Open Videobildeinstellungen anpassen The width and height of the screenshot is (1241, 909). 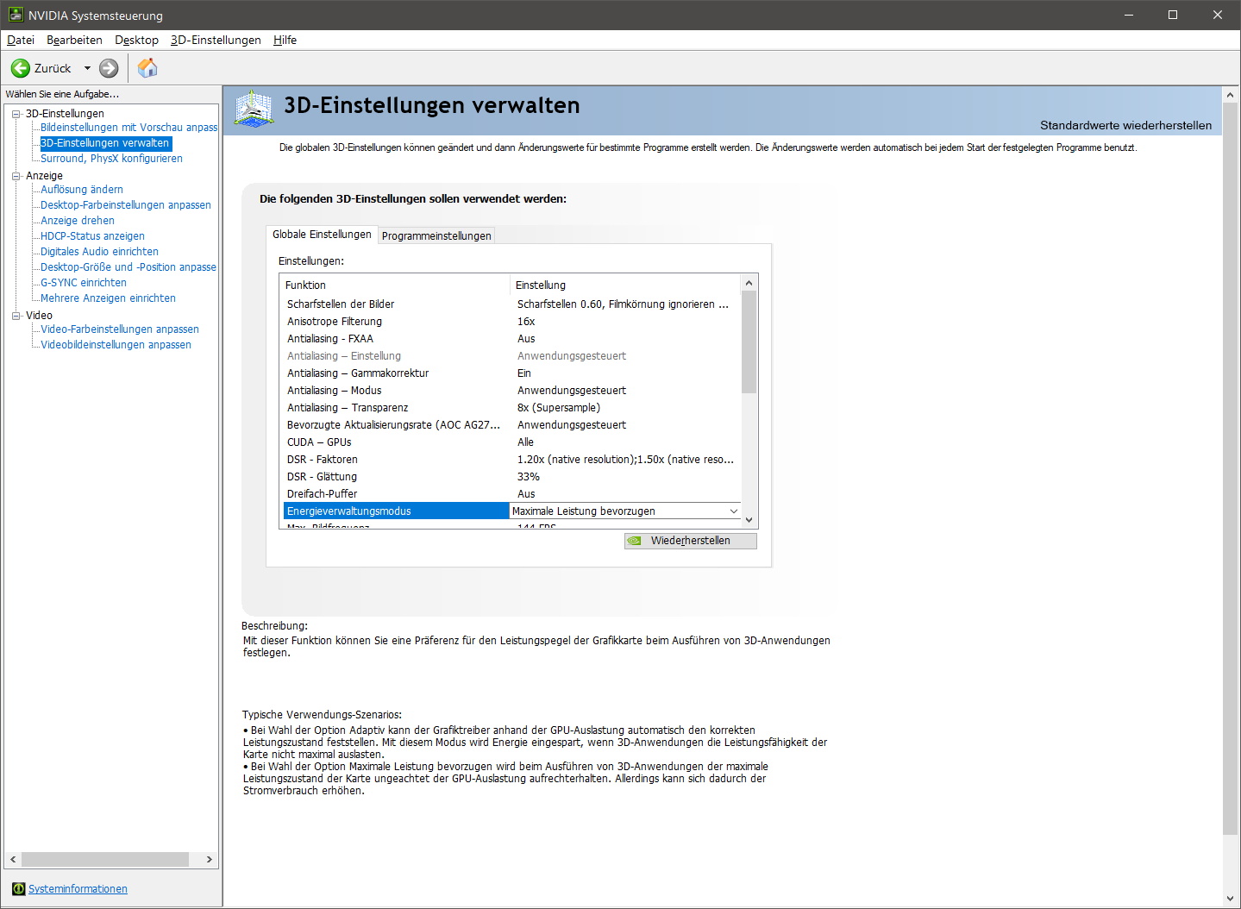point(116,345)
